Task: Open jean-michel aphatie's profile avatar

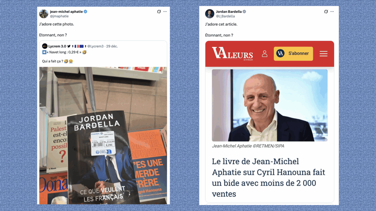Action: [44, 14]
